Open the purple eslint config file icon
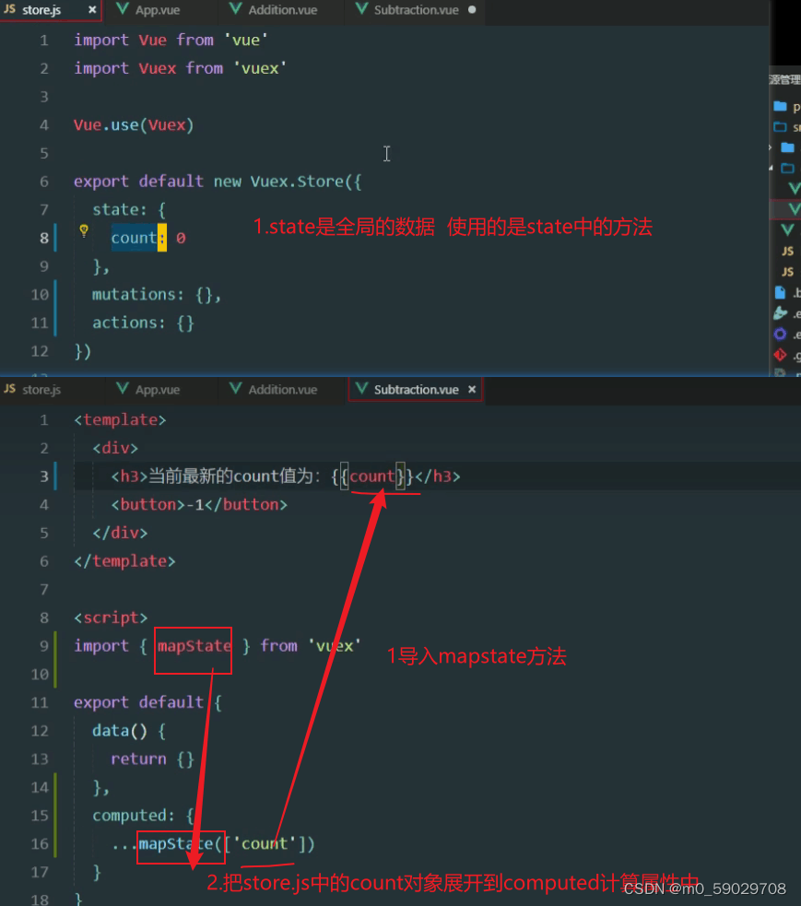The image size is (801, 906). point(780,334)
